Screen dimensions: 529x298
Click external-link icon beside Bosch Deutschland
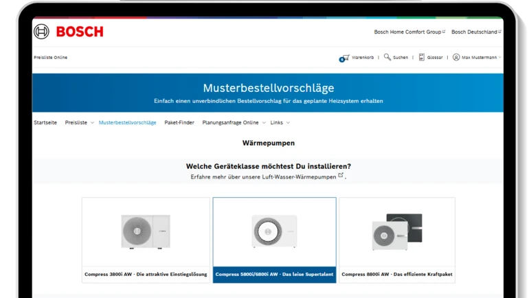click(x=499, y=32)
